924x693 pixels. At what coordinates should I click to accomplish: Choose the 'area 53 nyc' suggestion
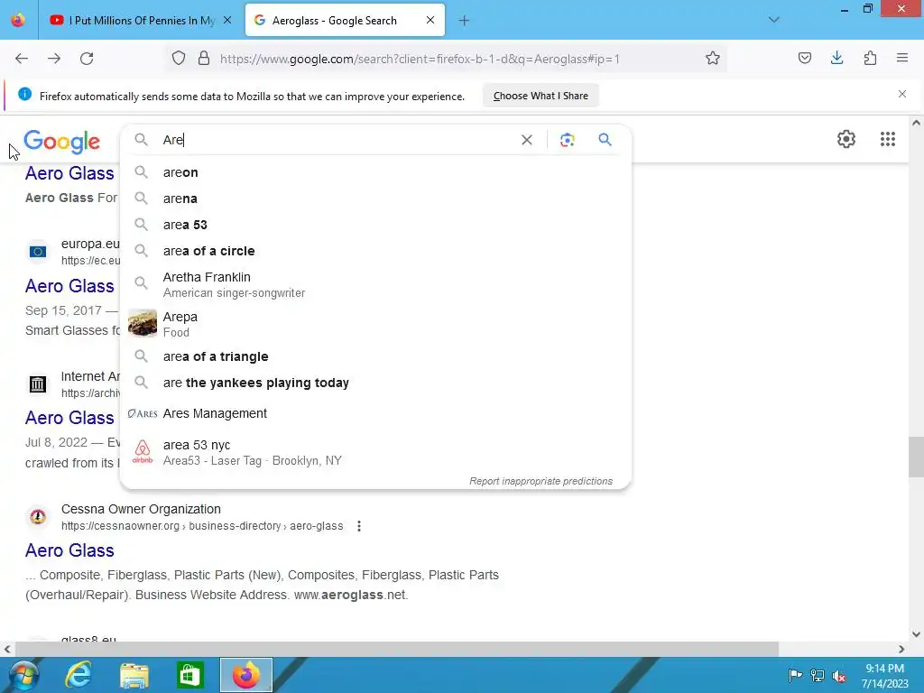click(x=375, y=453)
